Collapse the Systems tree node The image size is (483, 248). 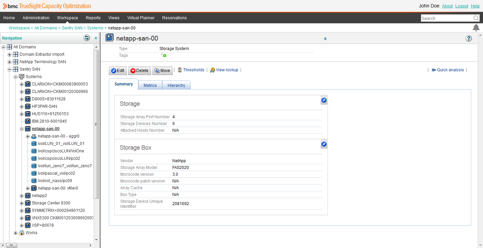click(x=16, y=77)
